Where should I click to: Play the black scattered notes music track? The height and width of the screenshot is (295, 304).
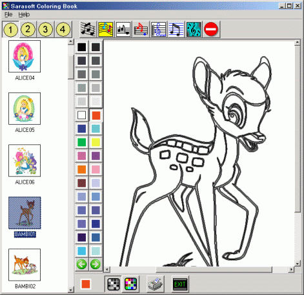pos(88,29)
